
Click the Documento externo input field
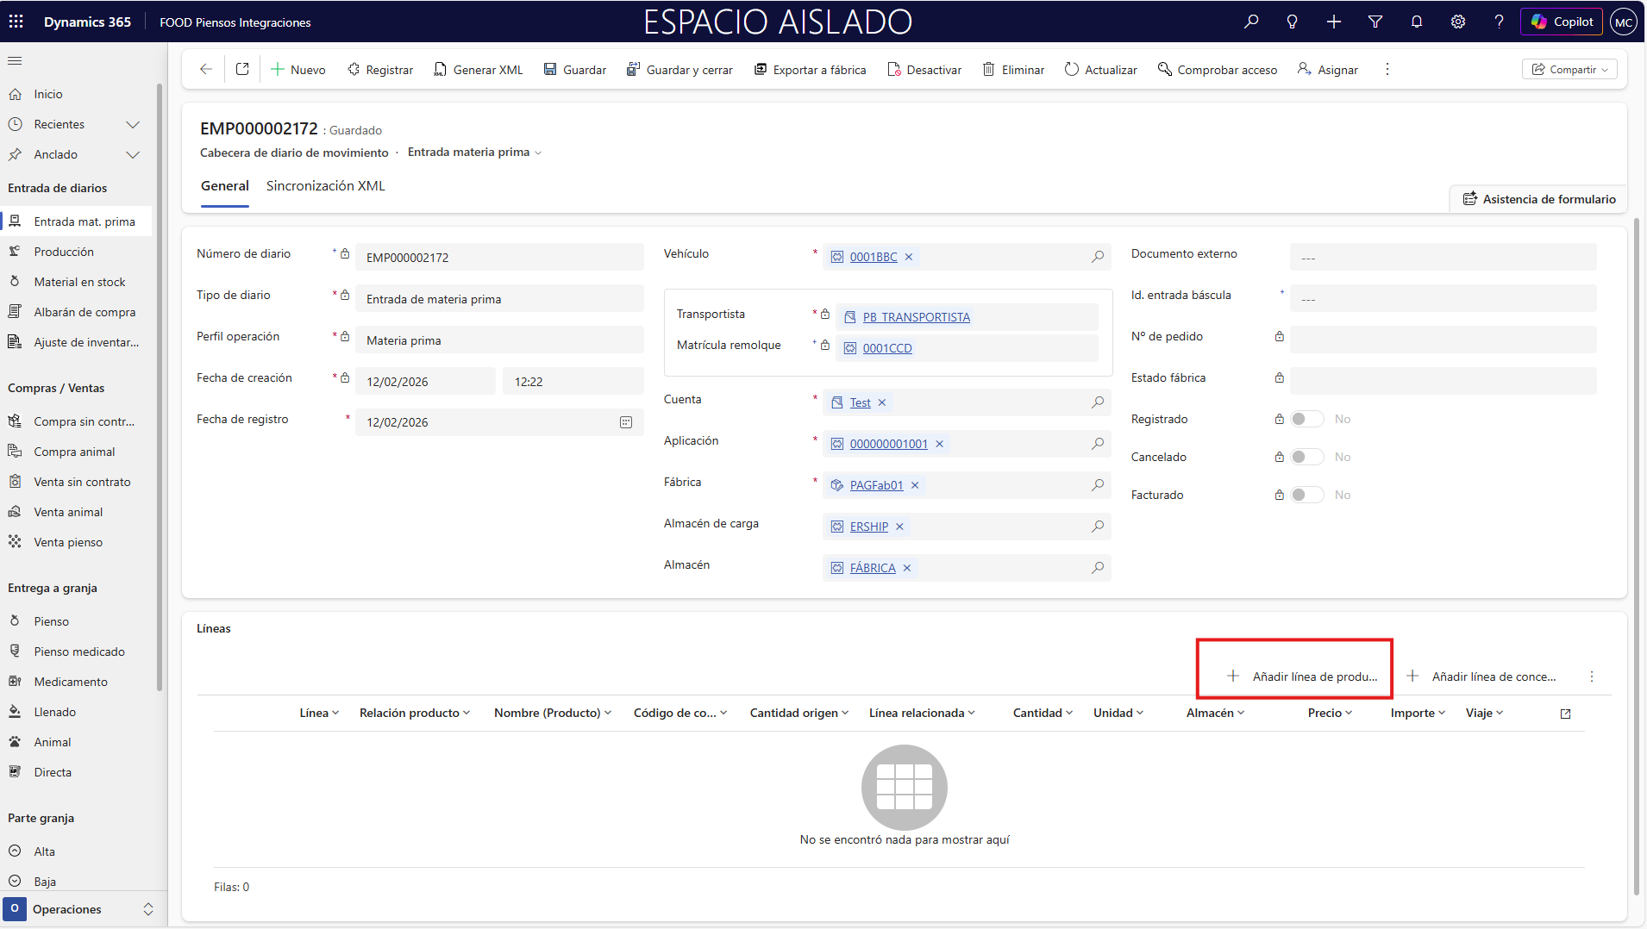tap(1442, 257)
